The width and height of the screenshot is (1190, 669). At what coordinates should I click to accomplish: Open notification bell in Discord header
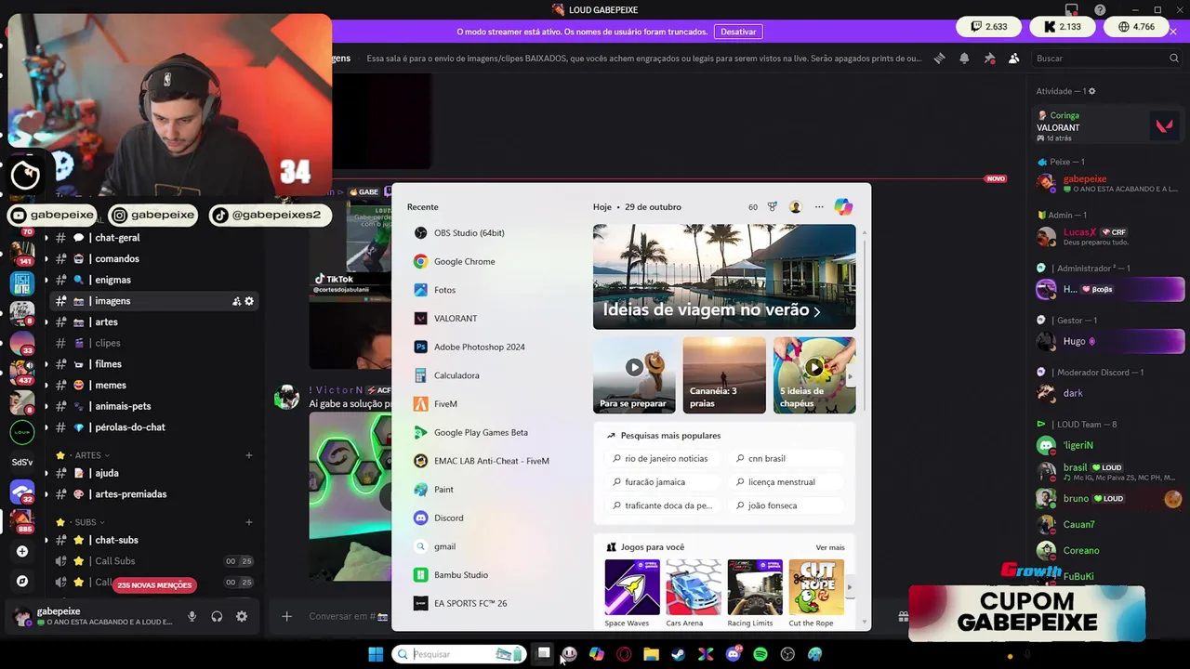coord(964,58)
